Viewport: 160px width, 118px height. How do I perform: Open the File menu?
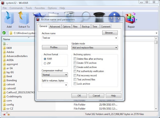[4, 8]
